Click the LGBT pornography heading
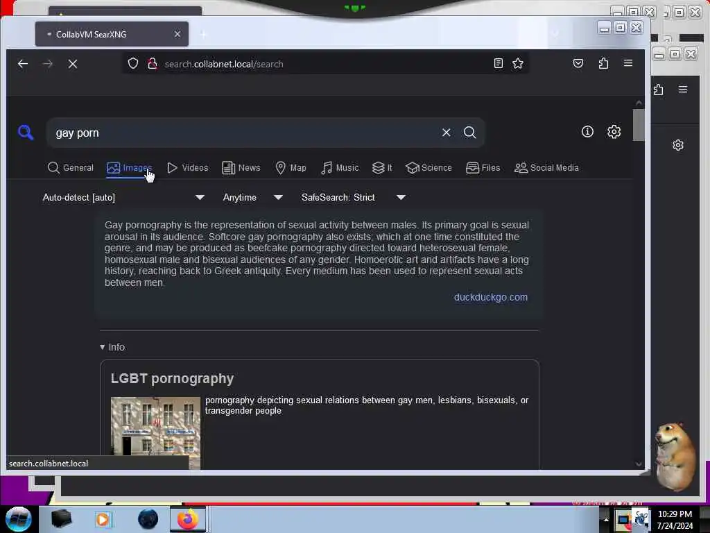This screenshot has width=710, height=533. [x=172, y=378]
